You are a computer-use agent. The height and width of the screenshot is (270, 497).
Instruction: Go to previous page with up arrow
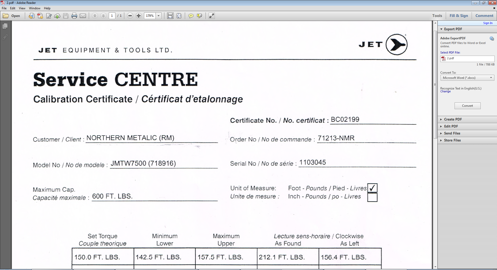click(95, 16)
